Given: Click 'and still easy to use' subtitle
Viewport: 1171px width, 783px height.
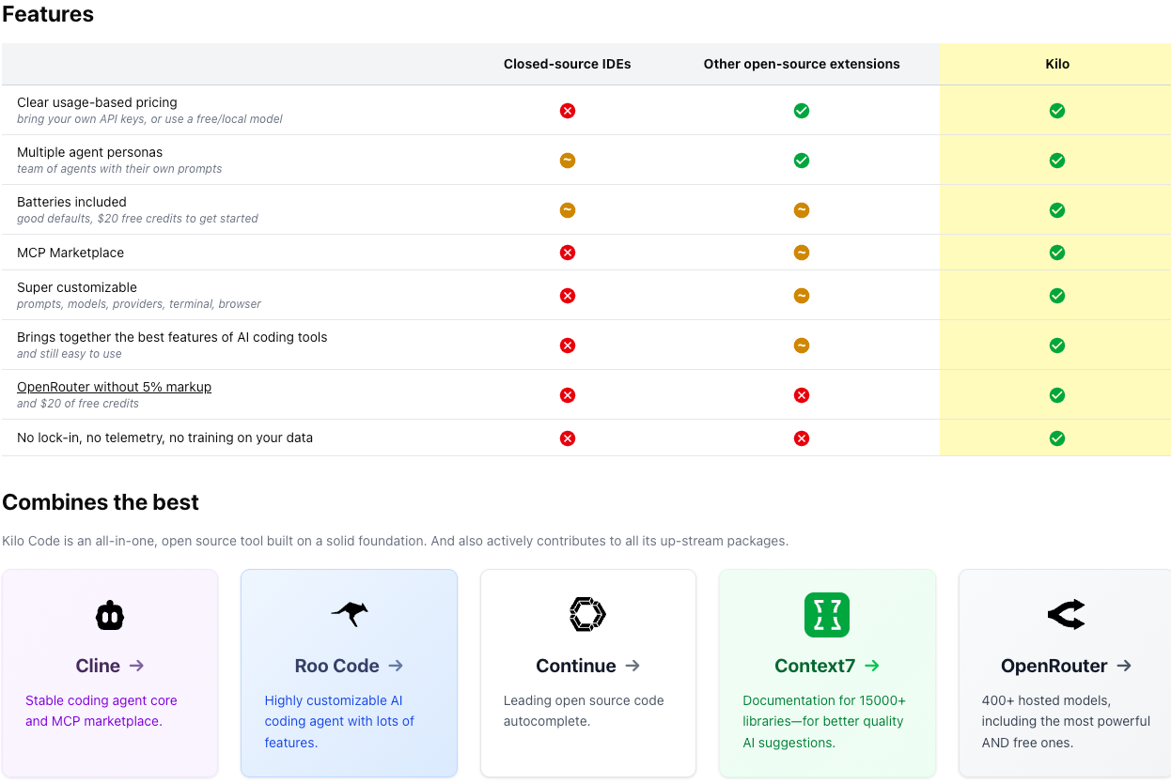Looking at the screenshot, I should (70, 354).
